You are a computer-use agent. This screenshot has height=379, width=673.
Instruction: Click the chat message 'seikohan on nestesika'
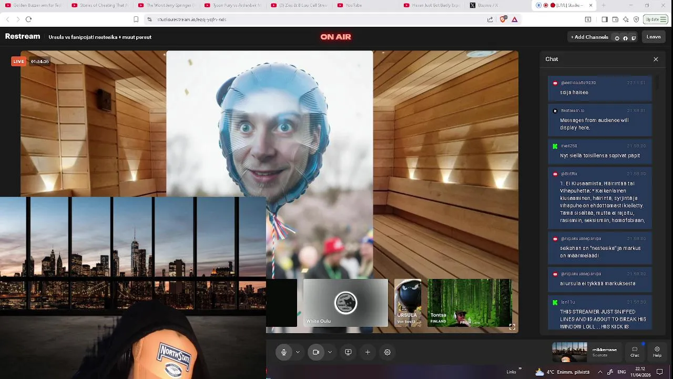click(x=600, y=247)
